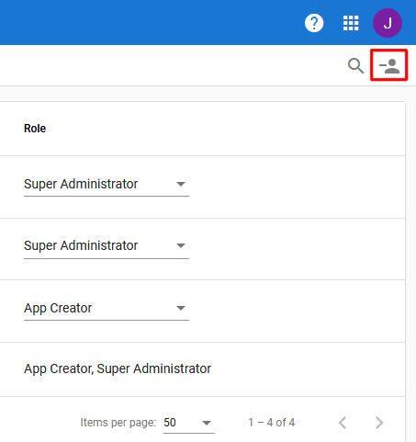The image size is (416, 442).
Task: Open the help question mark icon
Action: [314, 23]
